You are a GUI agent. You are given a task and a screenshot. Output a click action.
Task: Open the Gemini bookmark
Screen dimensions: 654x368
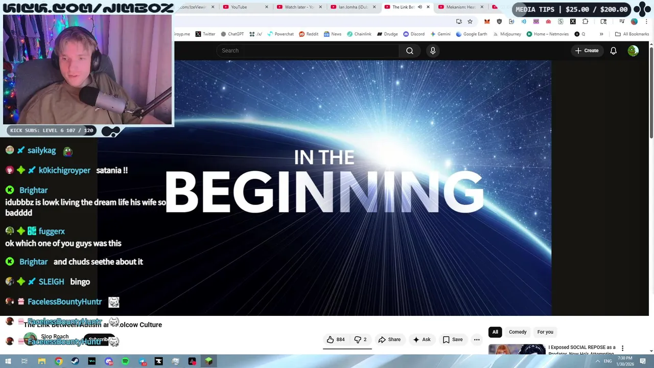[x=440, y=34]
